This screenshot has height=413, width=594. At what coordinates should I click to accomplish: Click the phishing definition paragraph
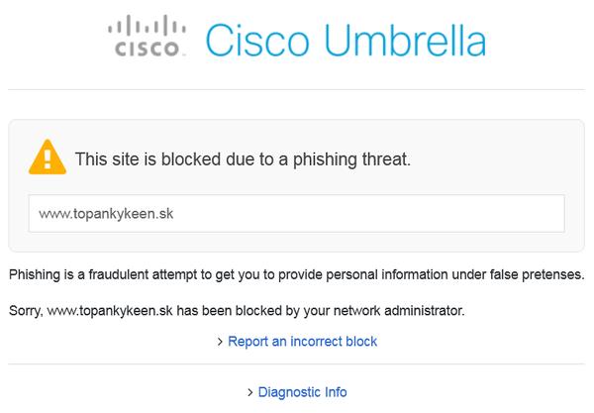pos(296,273)
